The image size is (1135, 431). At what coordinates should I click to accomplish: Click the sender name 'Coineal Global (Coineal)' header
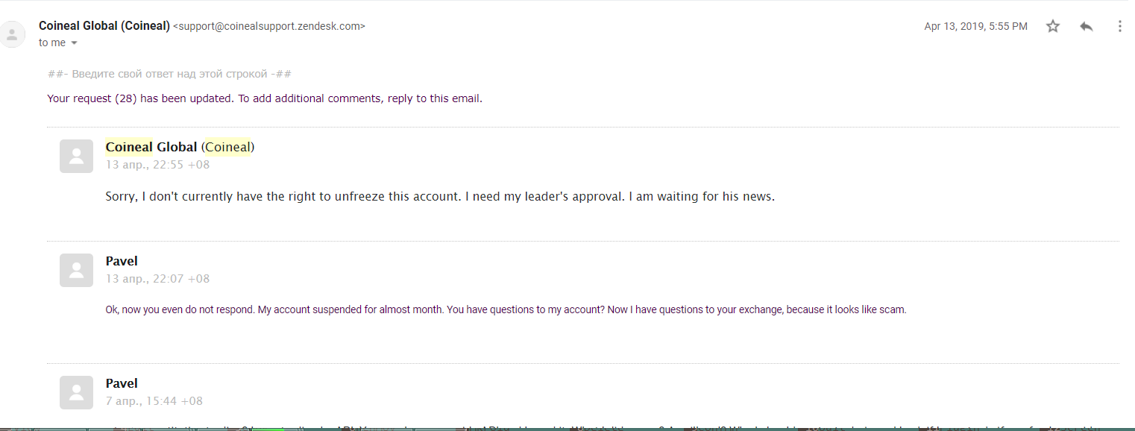[104, 26]
